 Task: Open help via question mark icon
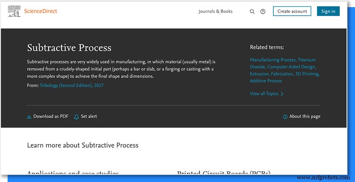point(263,12)
